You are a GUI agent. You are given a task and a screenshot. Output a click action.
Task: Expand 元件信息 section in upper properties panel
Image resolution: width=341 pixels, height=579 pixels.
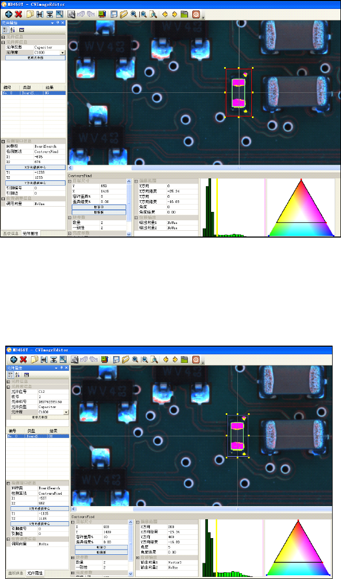(3, 37)
